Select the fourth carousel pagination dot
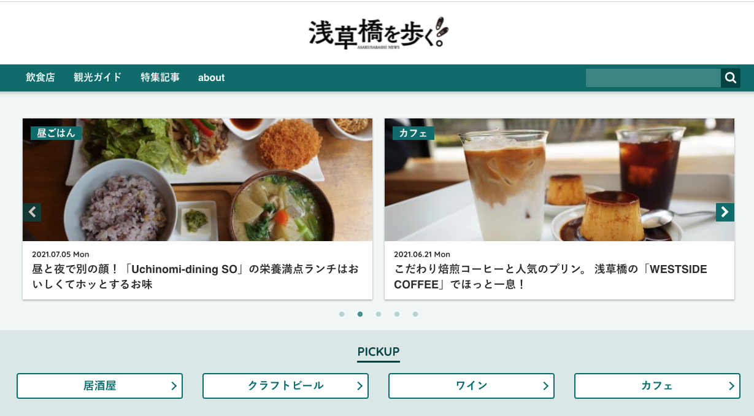This screenshot has width=754, height=416. point(397,314)
